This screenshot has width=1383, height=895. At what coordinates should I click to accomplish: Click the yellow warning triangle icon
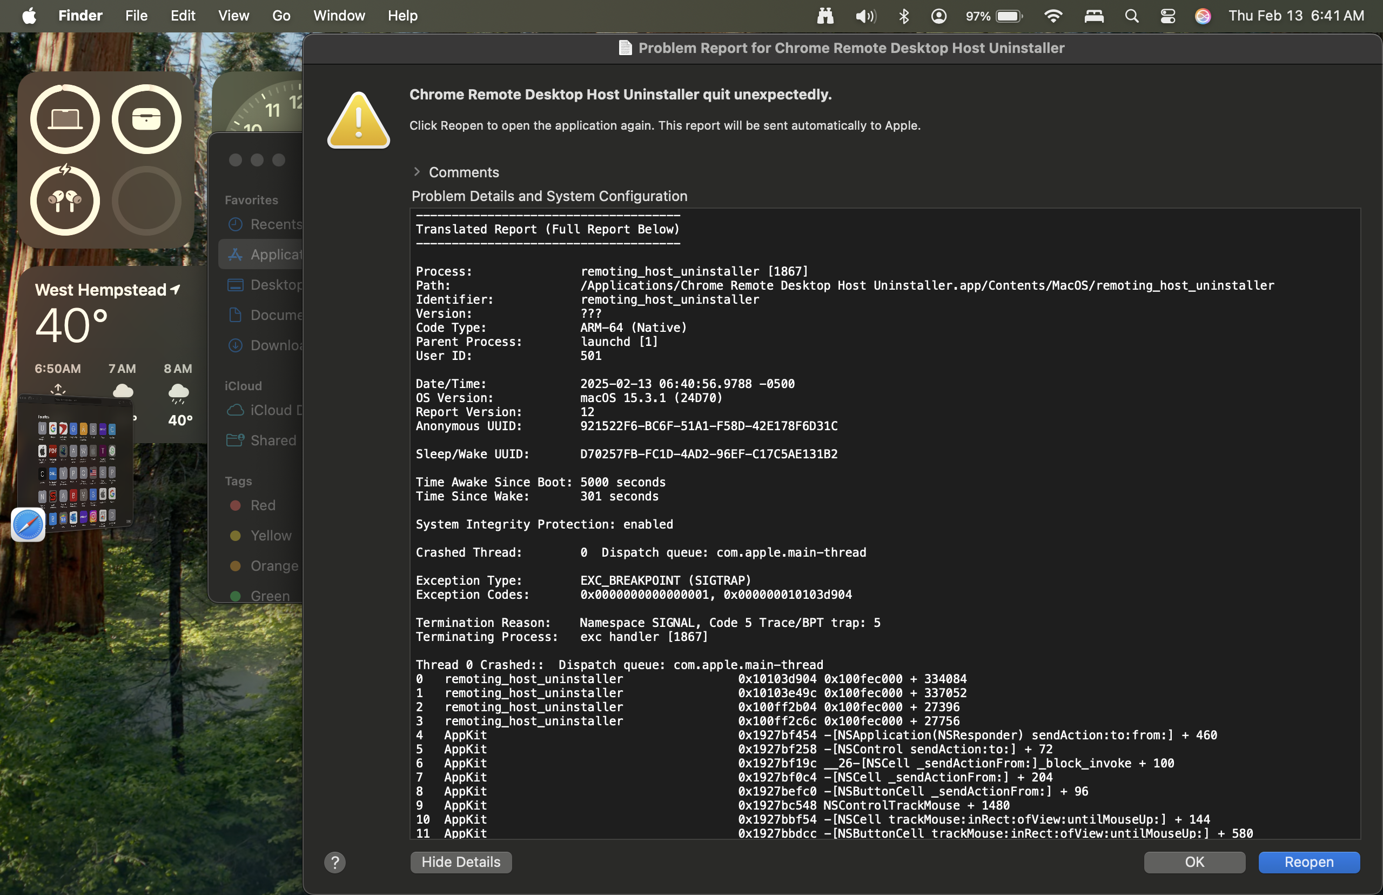pyautogui.click(x=358, y=121)
